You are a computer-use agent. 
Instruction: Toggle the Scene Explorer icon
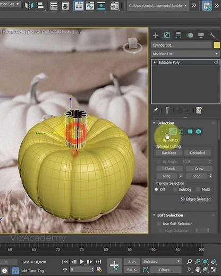click(54, 6)
